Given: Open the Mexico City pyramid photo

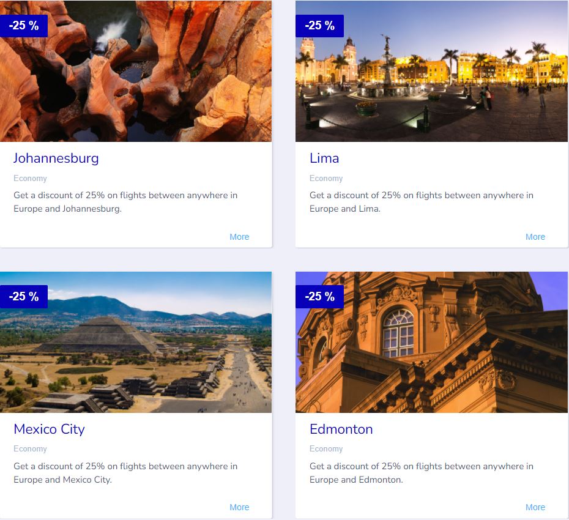Looking at the screenshot, I should [x=136, y=342].
